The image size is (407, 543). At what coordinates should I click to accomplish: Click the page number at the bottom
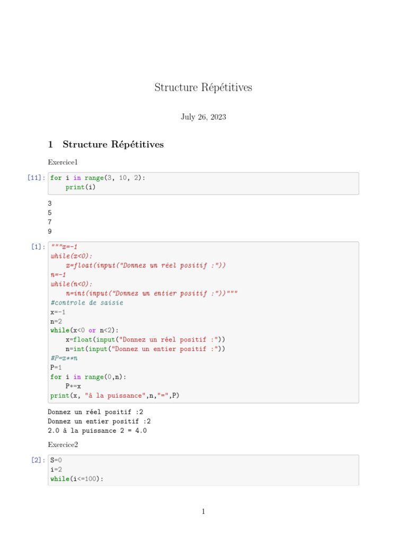(x=203, y=512)
